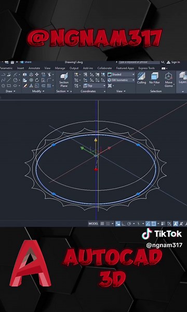Open the Collaborate ribbon tab
Image resolution: width=187 pixels, height=312 pixels.
pos(104,68)
